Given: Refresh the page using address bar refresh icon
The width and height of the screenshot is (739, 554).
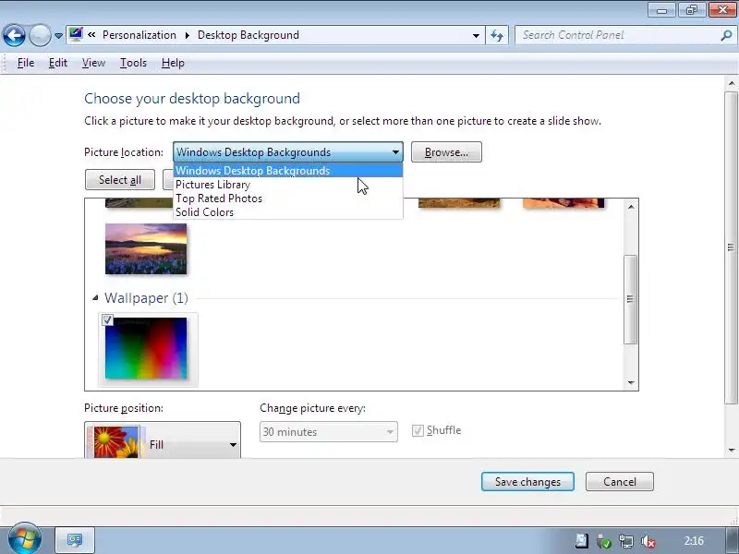Looking at the screenshot, I should click(497, 35).
